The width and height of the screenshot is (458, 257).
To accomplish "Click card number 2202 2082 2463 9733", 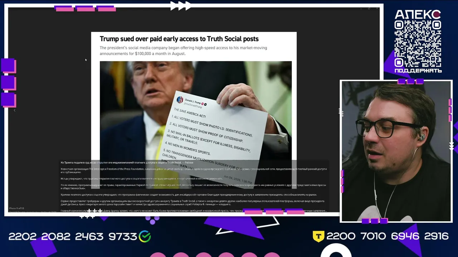I will pyautogui.click(x=73, y=236).
